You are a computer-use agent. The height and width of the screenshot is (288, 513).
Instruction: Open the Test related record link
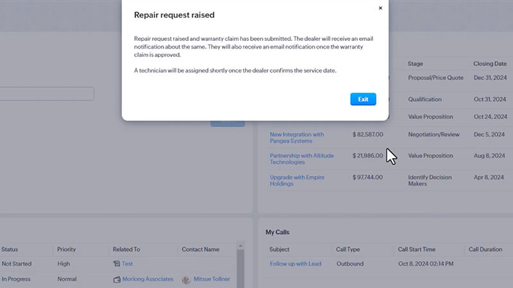point(127,264)
